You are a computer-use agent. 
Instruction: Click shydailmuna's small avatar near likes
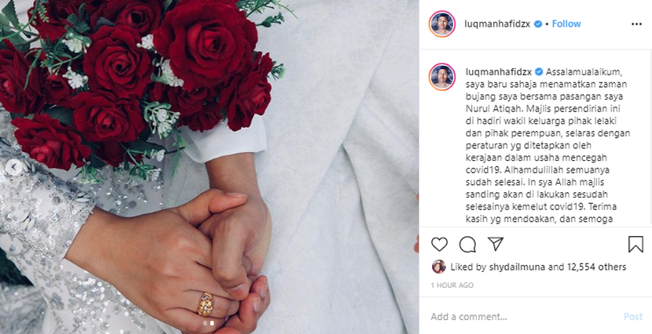(x=438, y=267)
